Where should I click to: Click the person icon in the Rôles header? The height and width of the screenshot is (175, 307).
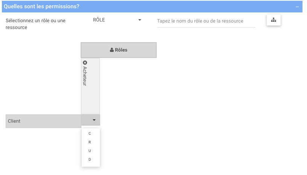[x=112, y=50]
